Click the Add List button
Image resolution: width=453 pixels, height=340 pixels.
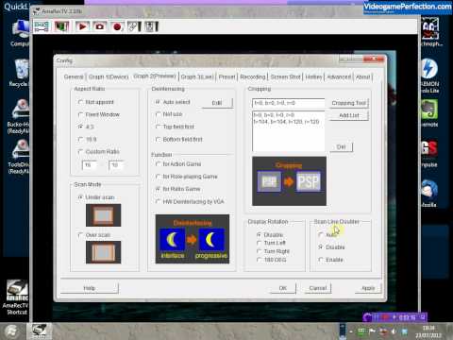coord(349,115)
